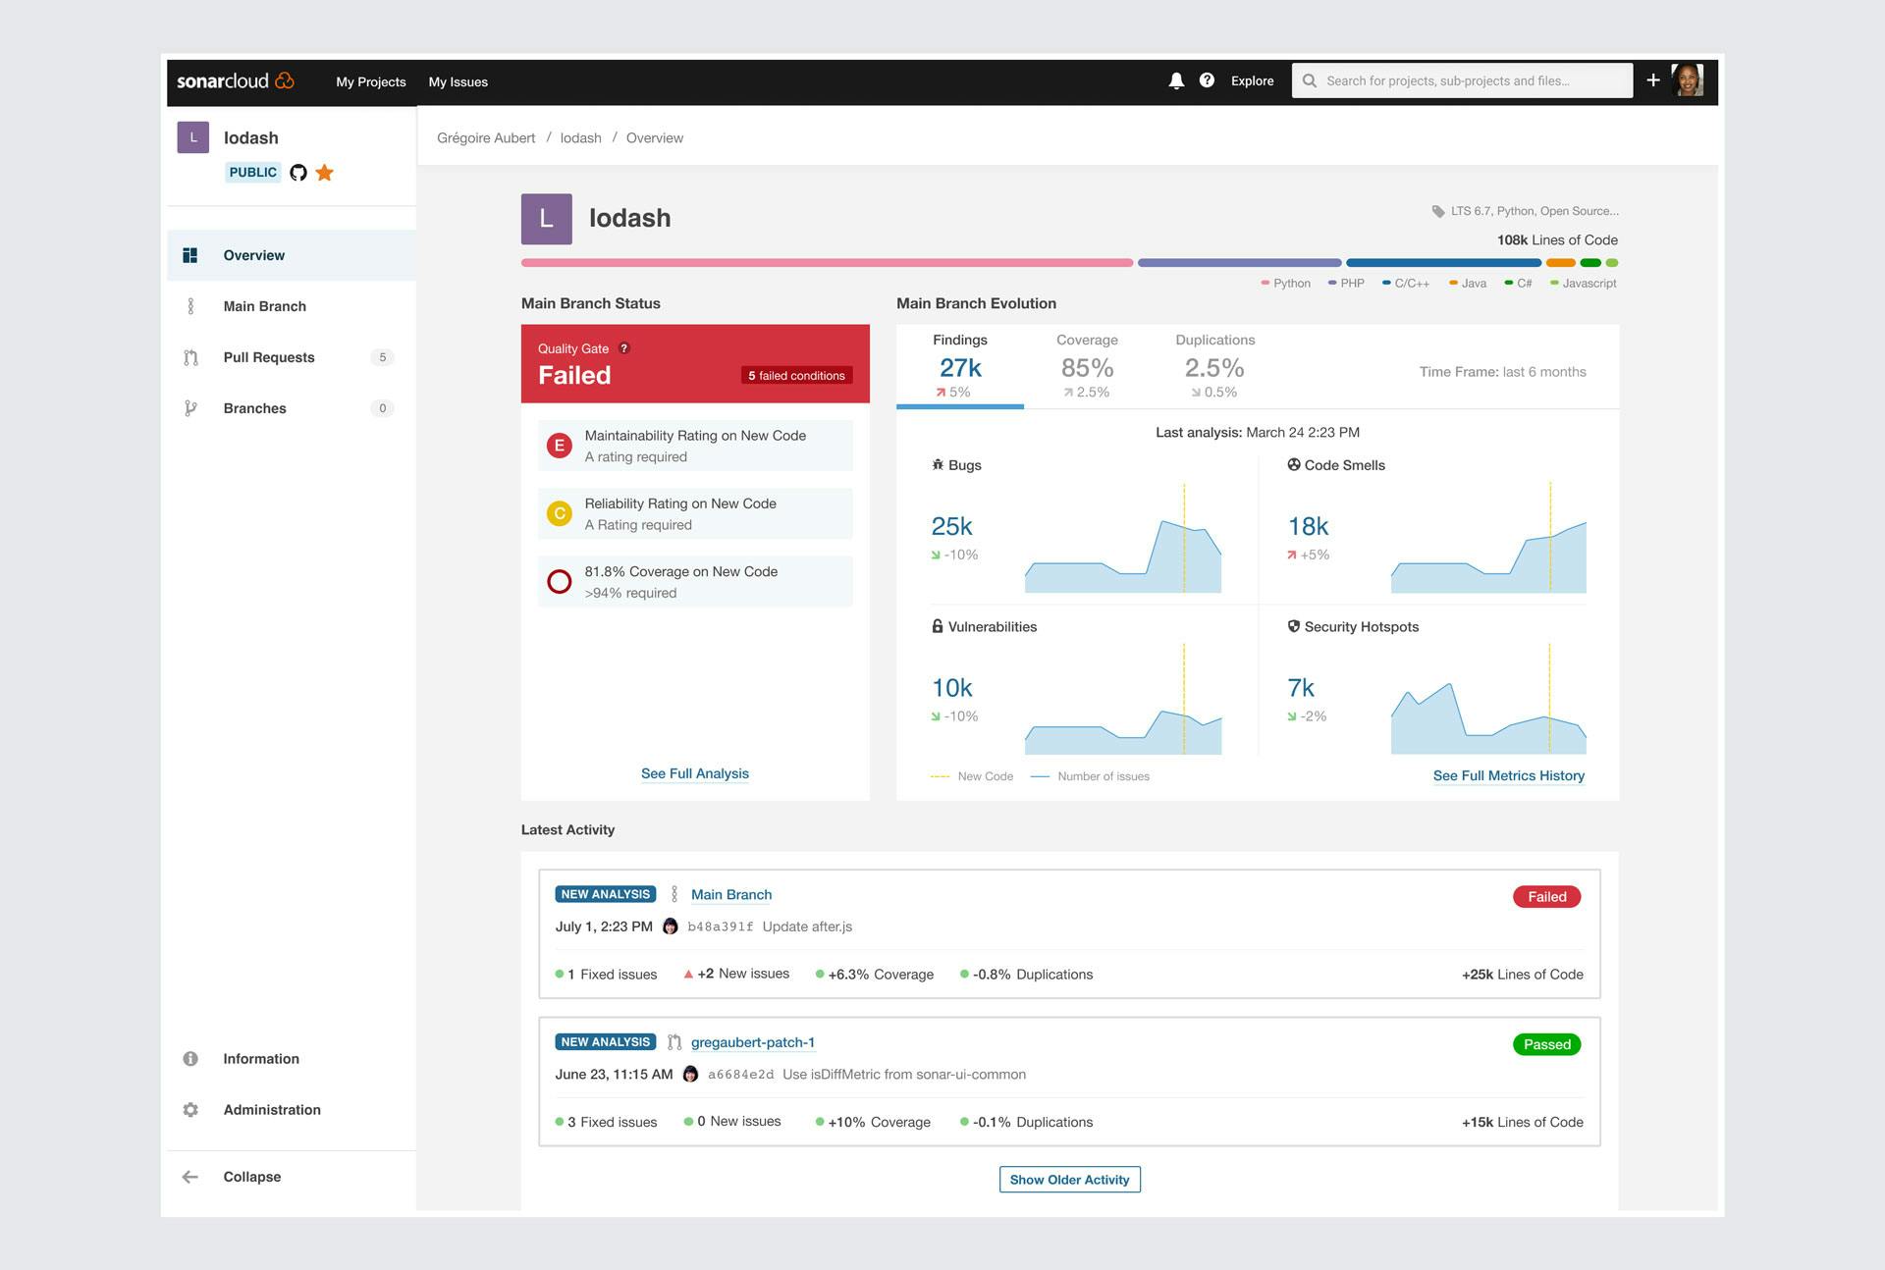Viewport: 1885px width, 1270px height.
Task: Click the Show Older Activity button
Action: pos(1070,1180)
